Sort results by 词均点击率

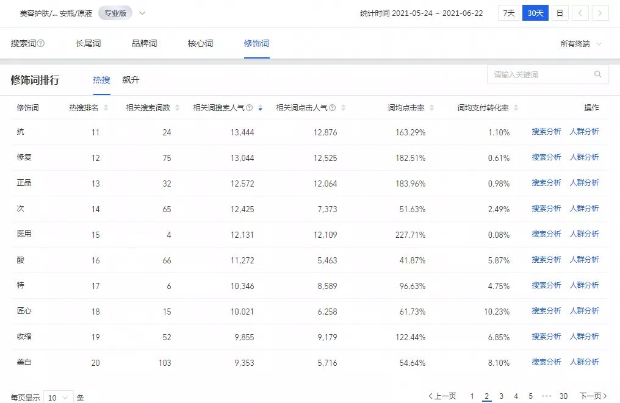click(433, 107)
